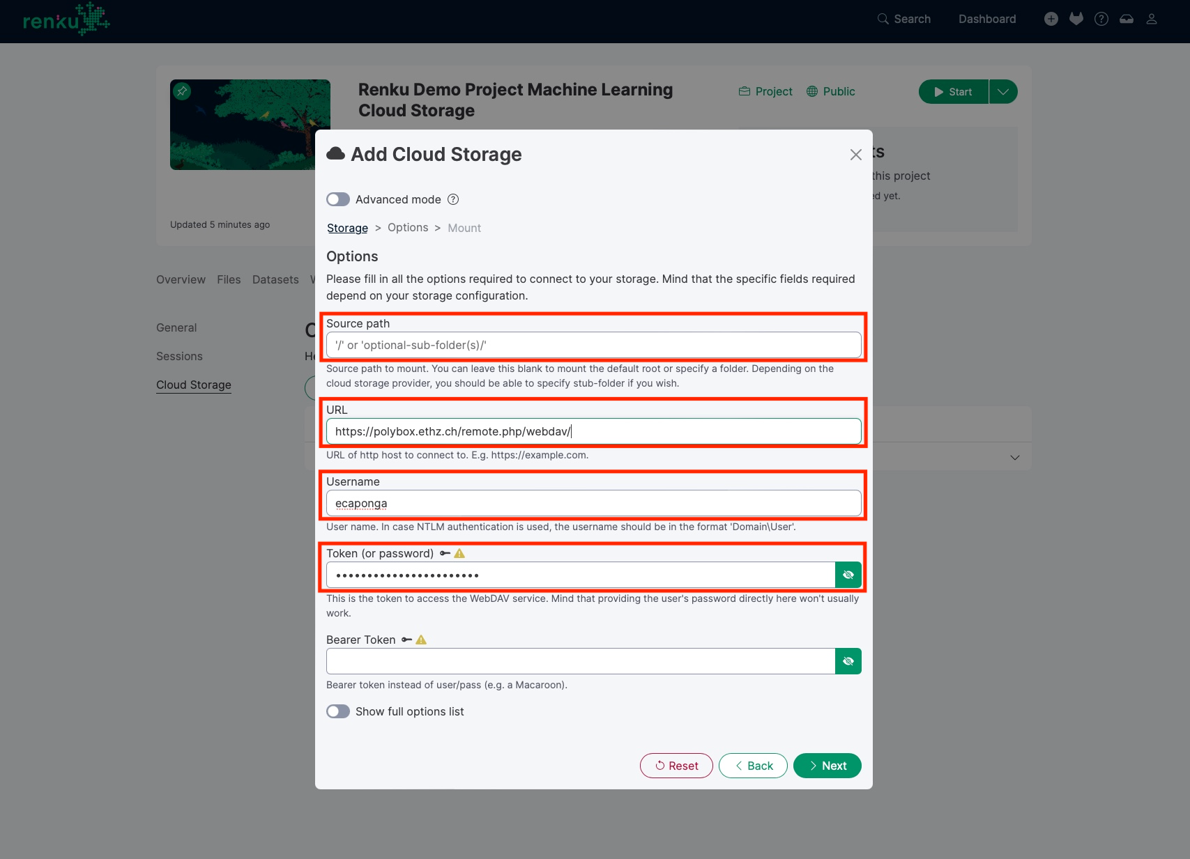Click the Renku logo in header
Screen dimensions: 1190x859
pos(66,19)
